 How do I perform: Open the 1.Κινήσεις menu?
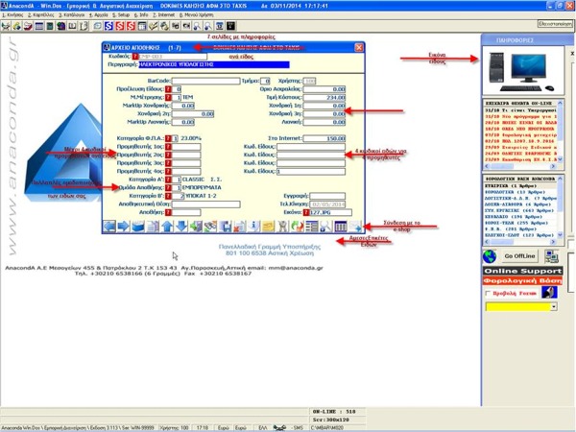pos(12,15)
